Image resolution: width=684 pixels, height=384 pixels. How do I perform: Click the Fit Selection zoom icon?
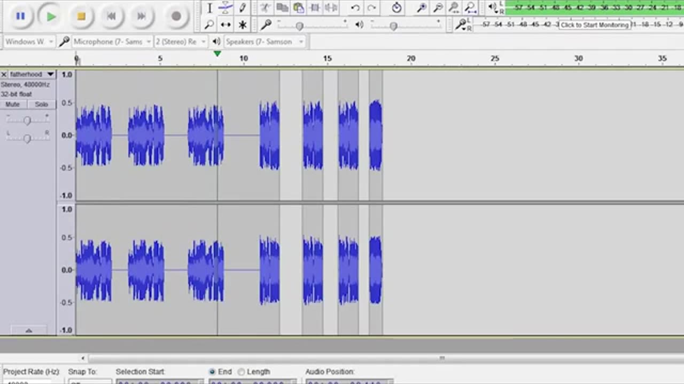click(x=454, y=7)
